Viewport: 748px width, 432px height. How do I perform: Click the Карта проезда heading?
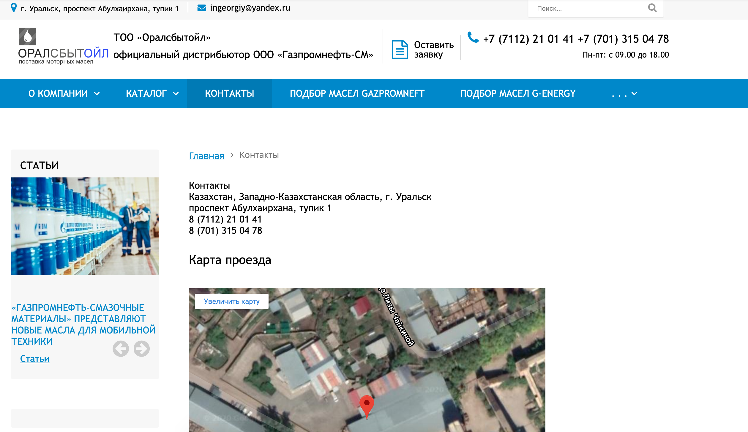pos(230,260)
